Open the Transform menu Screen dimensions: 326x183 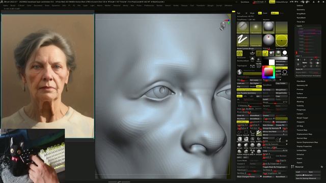tap(201, 6)
